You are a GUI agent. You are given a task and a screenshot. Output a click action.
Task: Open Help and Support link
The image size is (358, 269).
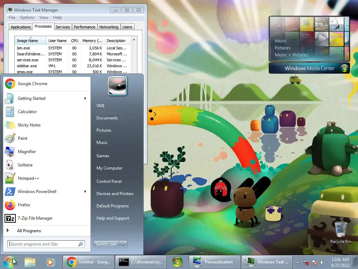[113, 218]
